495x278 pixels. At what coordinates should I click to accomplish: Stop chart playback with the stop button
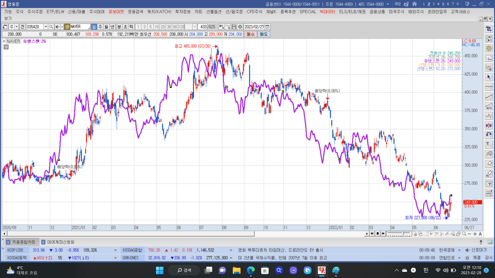378,234
